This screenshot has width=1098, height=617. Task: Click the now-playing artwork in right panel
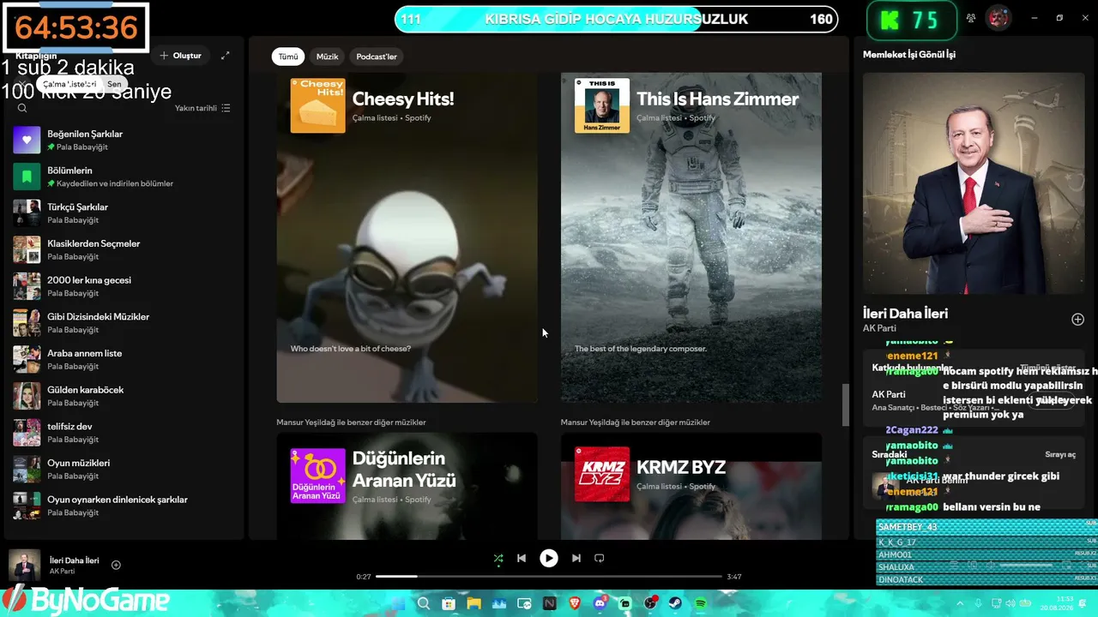coord(974,183)
